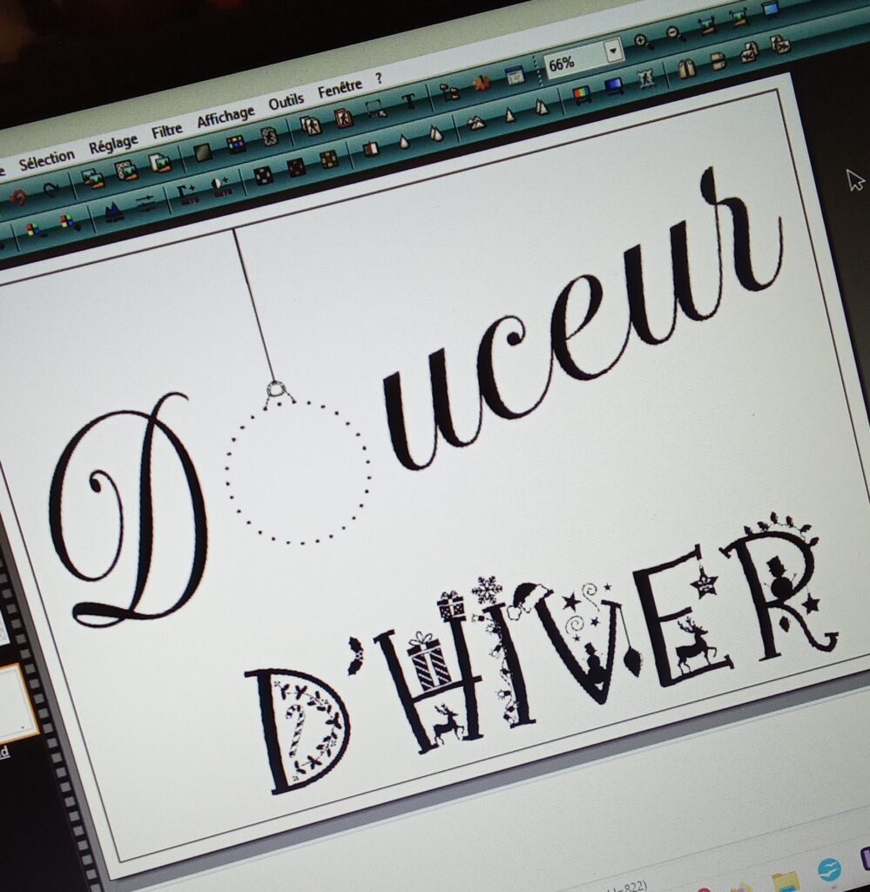Viewport: 870px width, 892px height.
Task: Click the Zoom in magnifier icon
Action: (x=642, y=41)
